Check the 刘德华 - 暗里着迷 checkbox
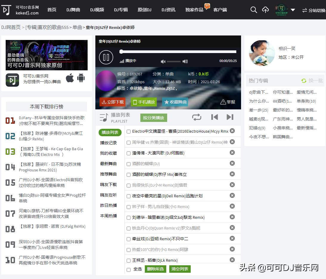This screenshot has width=326, height=279. (128, 218)
